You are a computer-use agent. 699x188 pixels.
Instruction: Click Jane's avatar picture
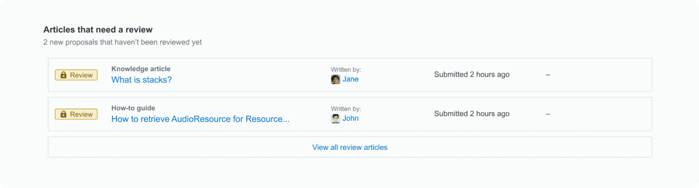pyautogui.click(x=336, y=79)
